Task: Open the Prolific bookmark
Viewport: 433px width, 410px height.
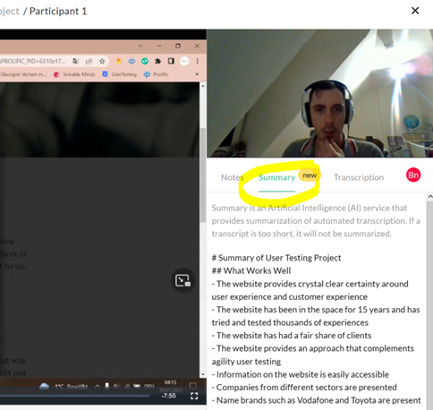Action: click(156, 74)
